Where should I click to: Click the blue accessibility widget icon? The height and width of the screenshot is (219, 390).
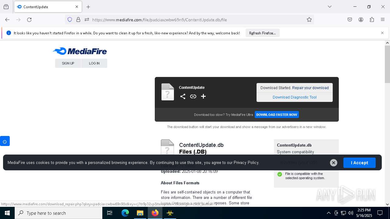[x=5, y=141]
